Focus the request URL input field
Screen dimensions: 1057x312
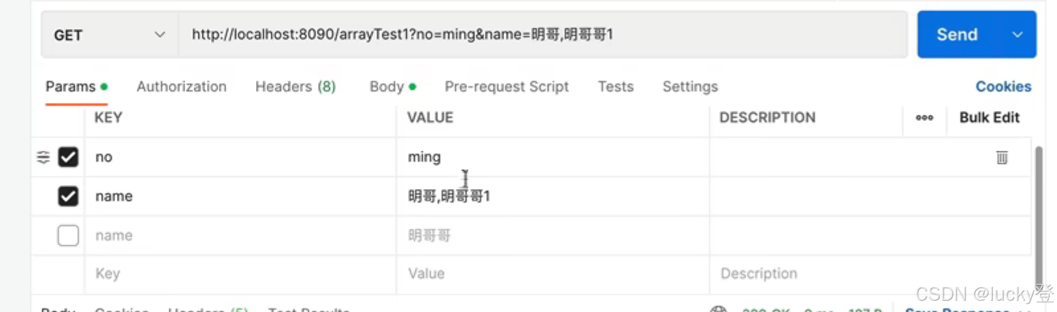coord(542,34)
